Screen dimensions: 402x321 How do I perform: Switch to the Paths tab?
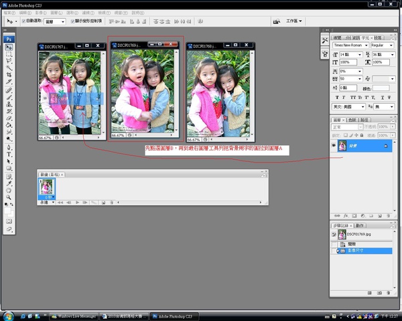pos(364,120)
